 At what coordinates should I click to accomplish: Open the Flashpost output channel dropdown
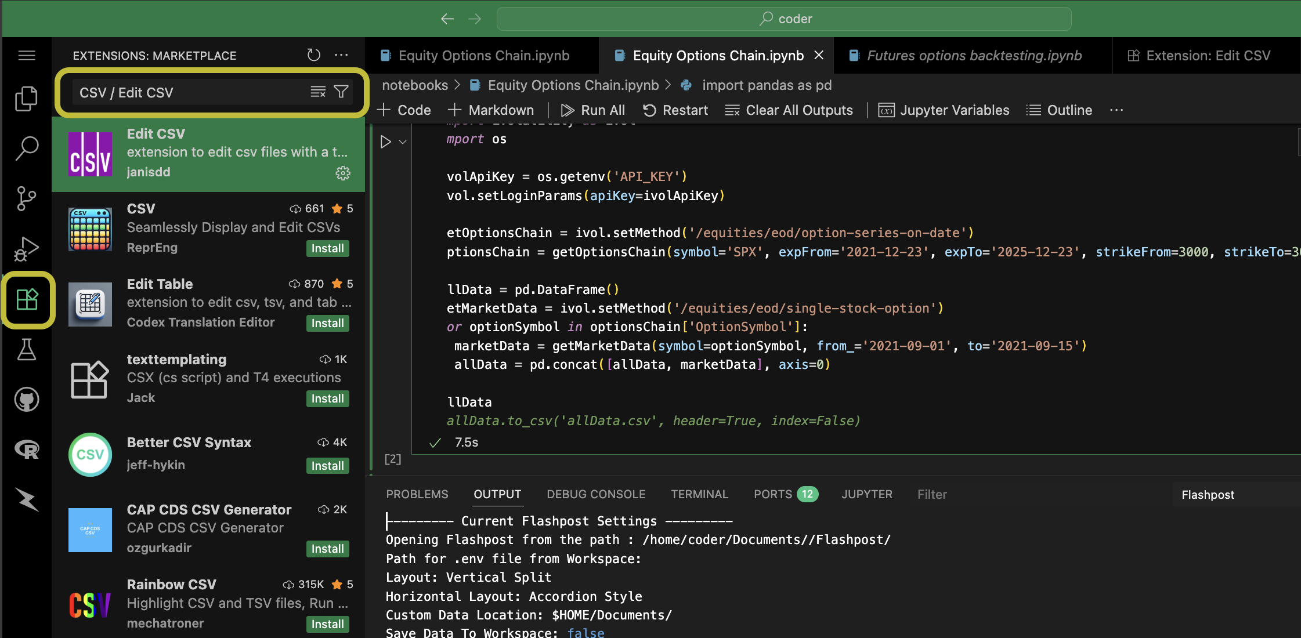coord(1236,495)
